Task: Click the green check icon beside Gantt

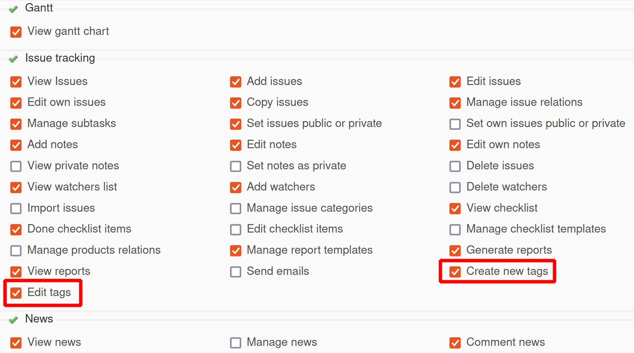Action: click(13, 8)
